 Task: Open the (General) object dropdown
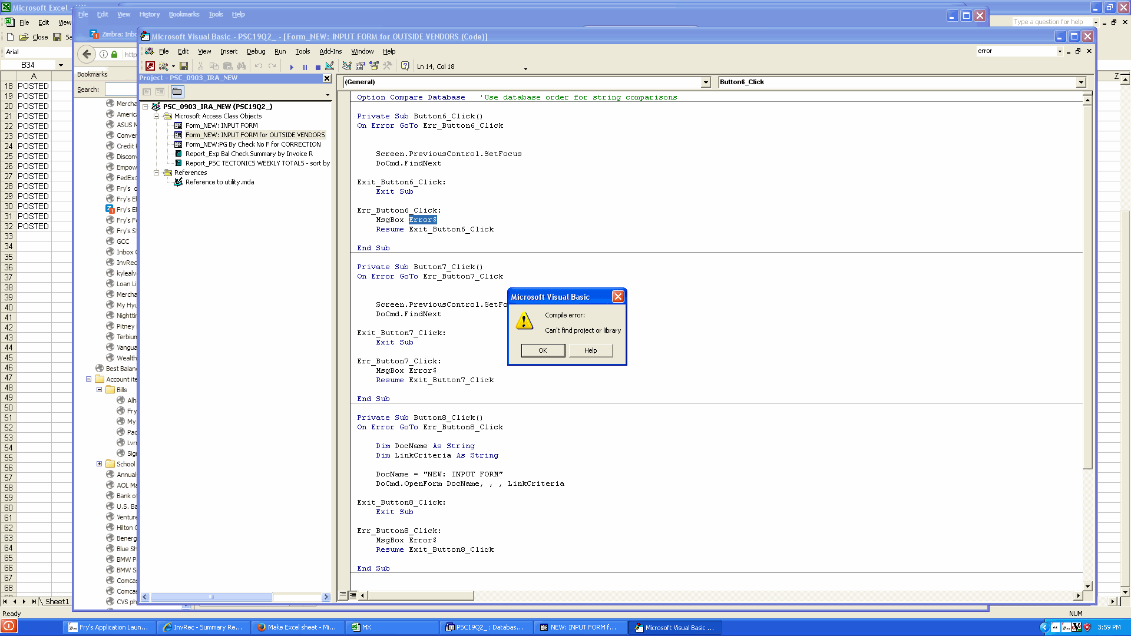point(706,82)
